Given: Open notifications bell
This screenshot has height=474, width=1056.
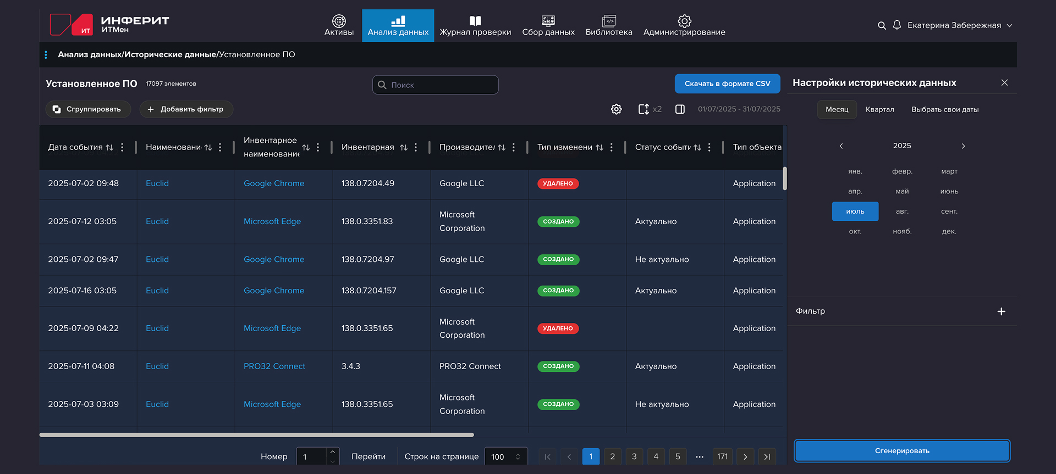Looking at the screenshot, I should pos(897,25).
